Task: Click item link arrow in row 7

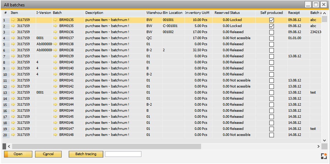Action: point(13,56)
